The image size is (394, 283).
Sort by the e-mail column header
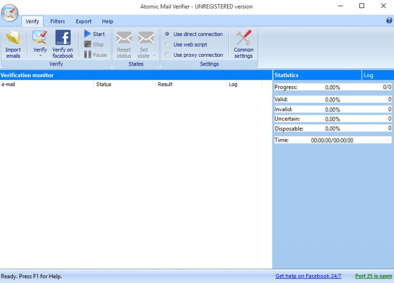47,84
